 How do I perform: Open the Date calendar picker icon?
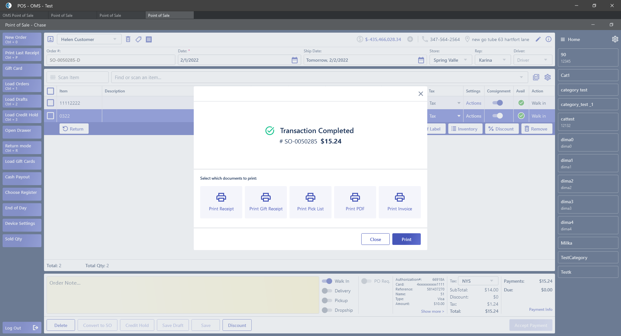295,60
